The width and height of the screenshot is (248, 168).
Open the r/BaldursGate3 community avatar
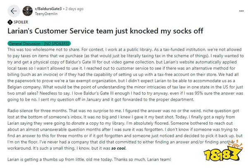coord(28,11)
